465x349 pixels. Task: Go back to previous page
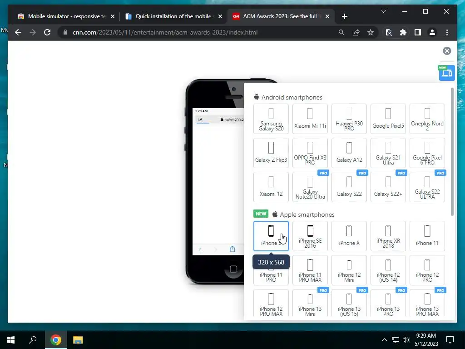18,32
